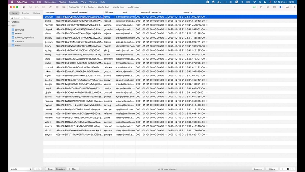The height and width of the screenshot is (172, 305).
Task: Click the Search for item field
Action: click(27, 18)
